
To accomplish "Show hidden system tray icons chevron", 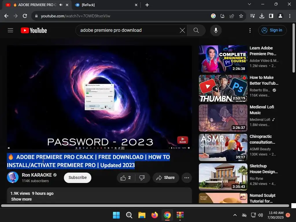I will tap(235, 215).
